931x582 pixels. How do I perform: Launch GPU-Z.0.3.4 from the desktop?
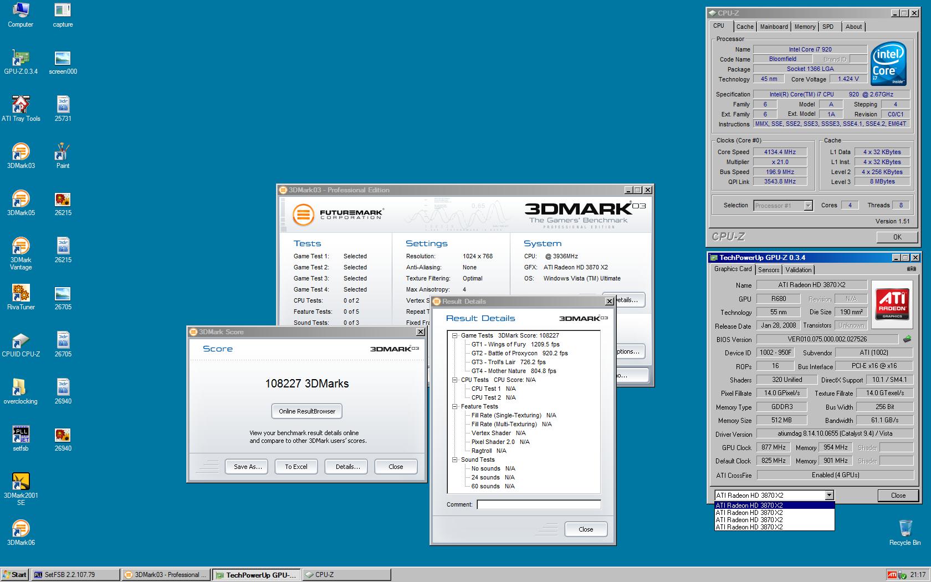(x=21, y=62)
